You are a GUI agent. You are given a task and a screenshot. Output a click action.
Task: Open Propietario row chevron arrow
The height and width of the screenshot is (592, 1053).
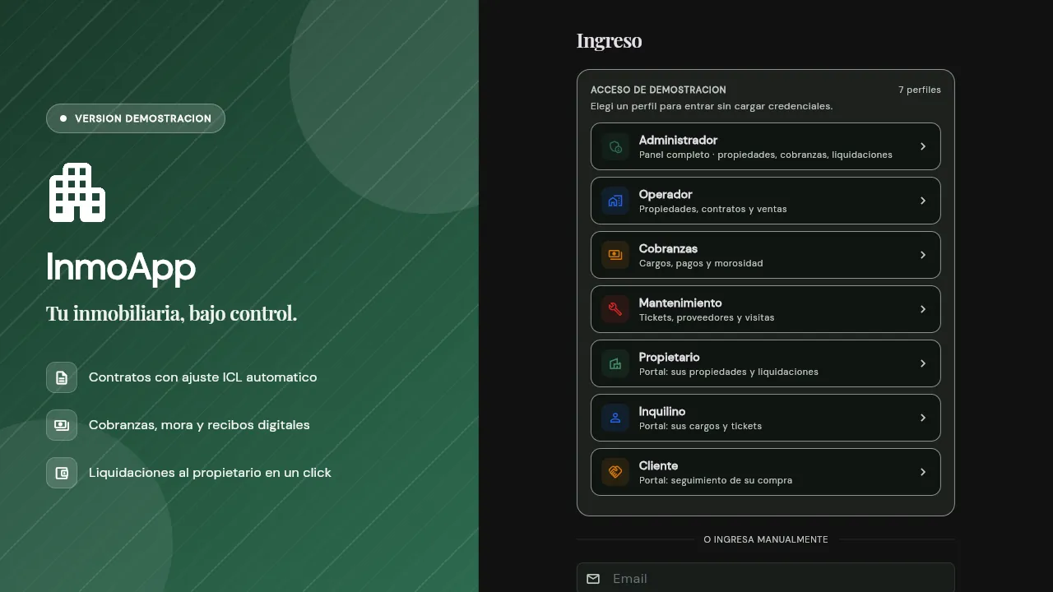tap(923, 363)
